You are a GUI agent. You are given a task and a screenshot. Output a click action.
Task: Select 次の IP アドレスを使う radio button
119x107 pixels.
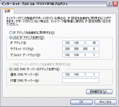pyautogui.click(x=11, y=38)
